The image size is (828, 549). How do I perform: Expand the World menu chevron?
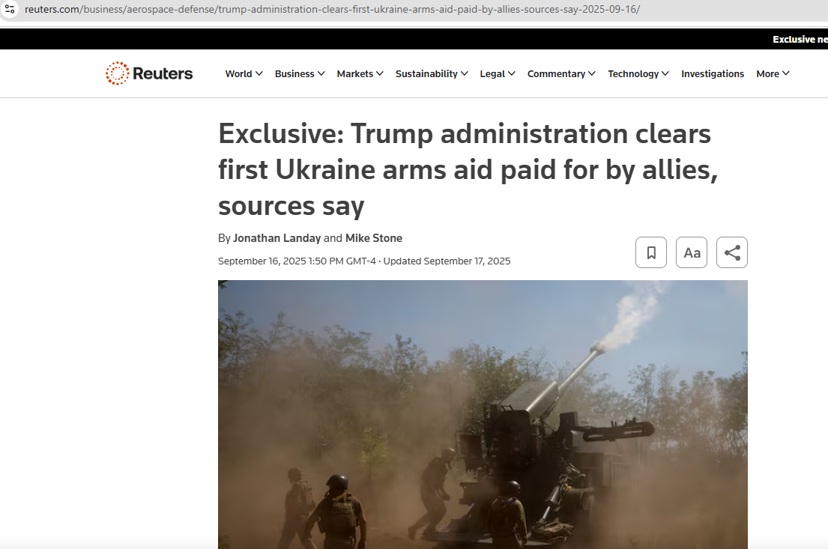pos(259,73)
